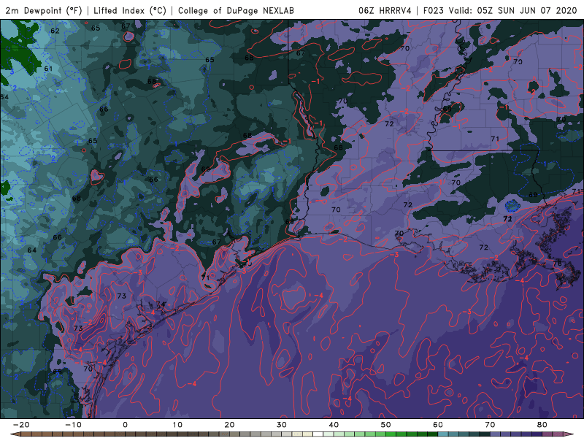The width and height of the screenshot is (584, 438).
Task: Click the '10' label on the color scale
Action: pyautogui.click(x=177, y=425)
